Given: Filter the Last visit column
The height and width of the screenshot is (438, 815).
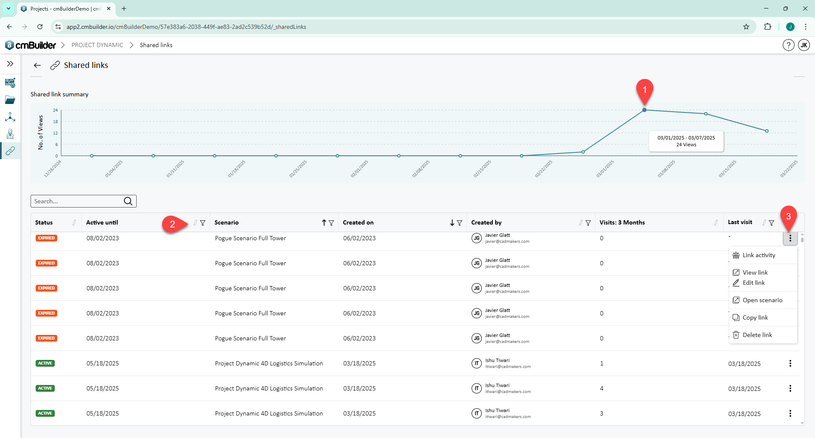Looking at the screenshot, I should pos(771,223).
